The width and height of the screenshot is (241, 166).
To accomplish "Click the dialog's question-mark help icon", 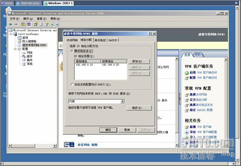I will 150,34.
